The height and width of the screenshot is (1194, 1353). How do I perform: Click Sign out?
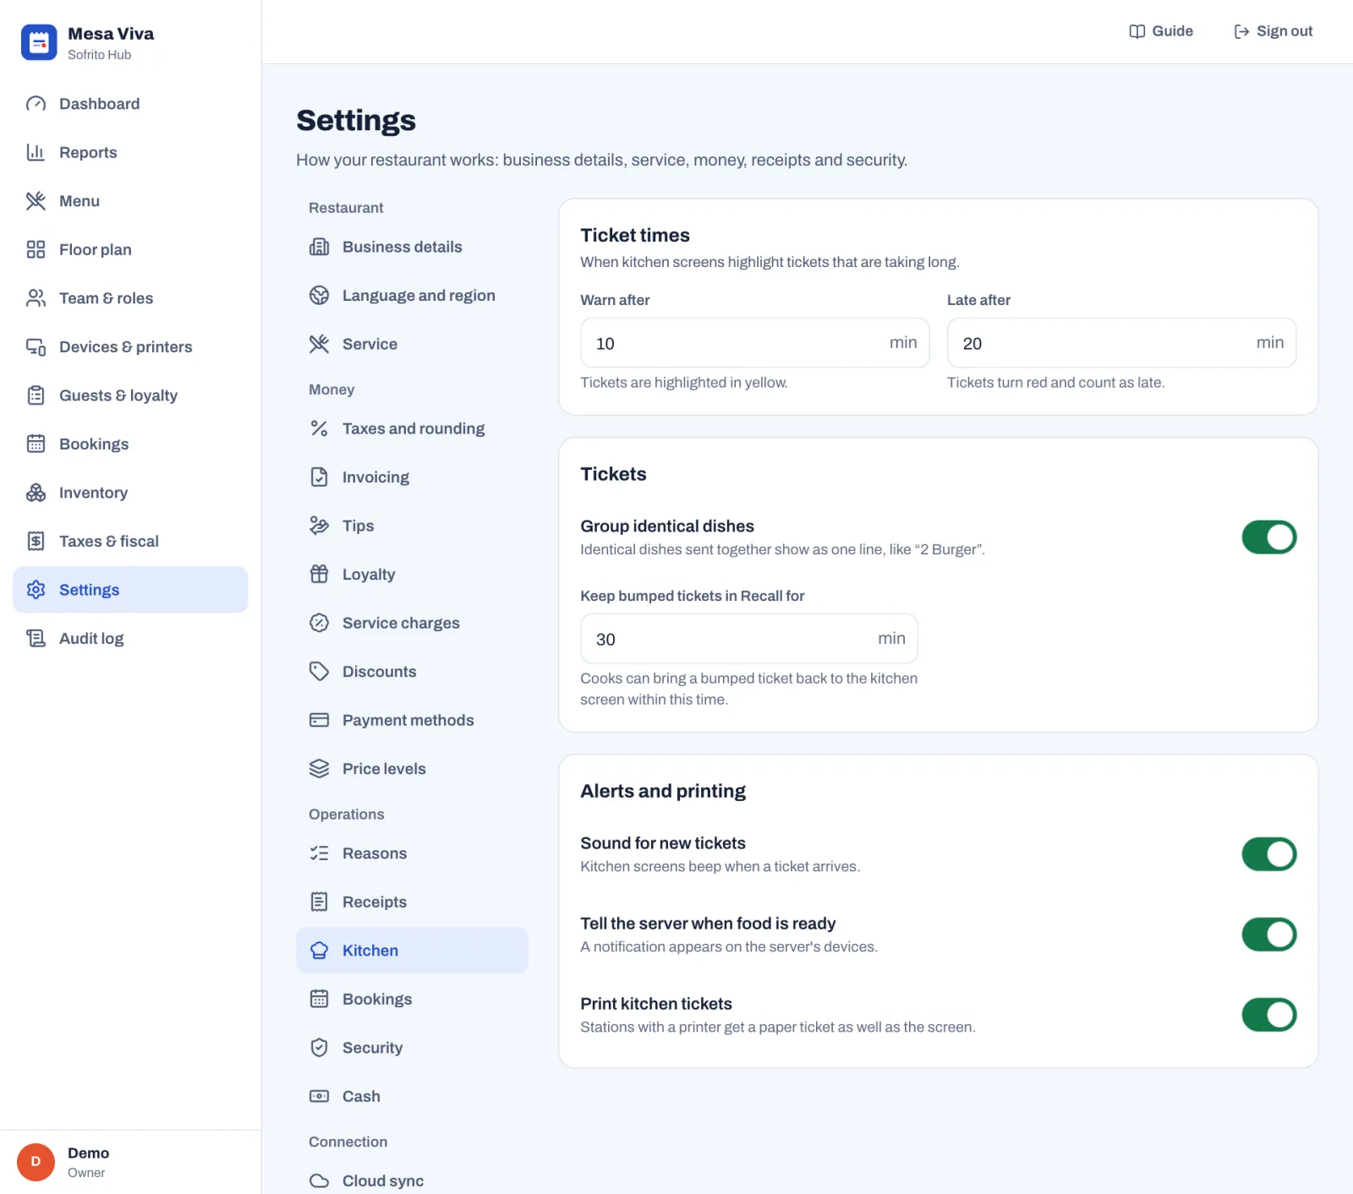click(x=1274, y=31)
